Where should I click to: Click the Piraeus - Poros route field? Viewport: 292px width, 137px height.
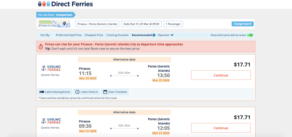[x=97, y=24]
